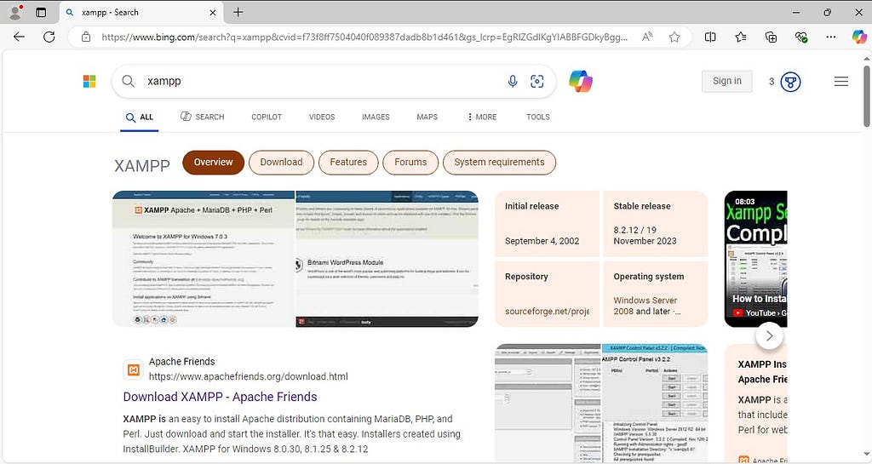872x464 pixels.
Task: Select the Forums pill
Action: click(x=410, y=163)
